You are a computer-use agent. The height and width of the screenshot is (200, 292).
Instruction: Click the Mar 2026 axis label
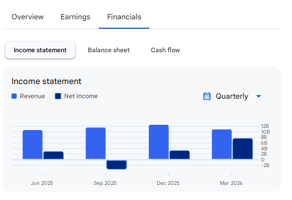point(231,183)
